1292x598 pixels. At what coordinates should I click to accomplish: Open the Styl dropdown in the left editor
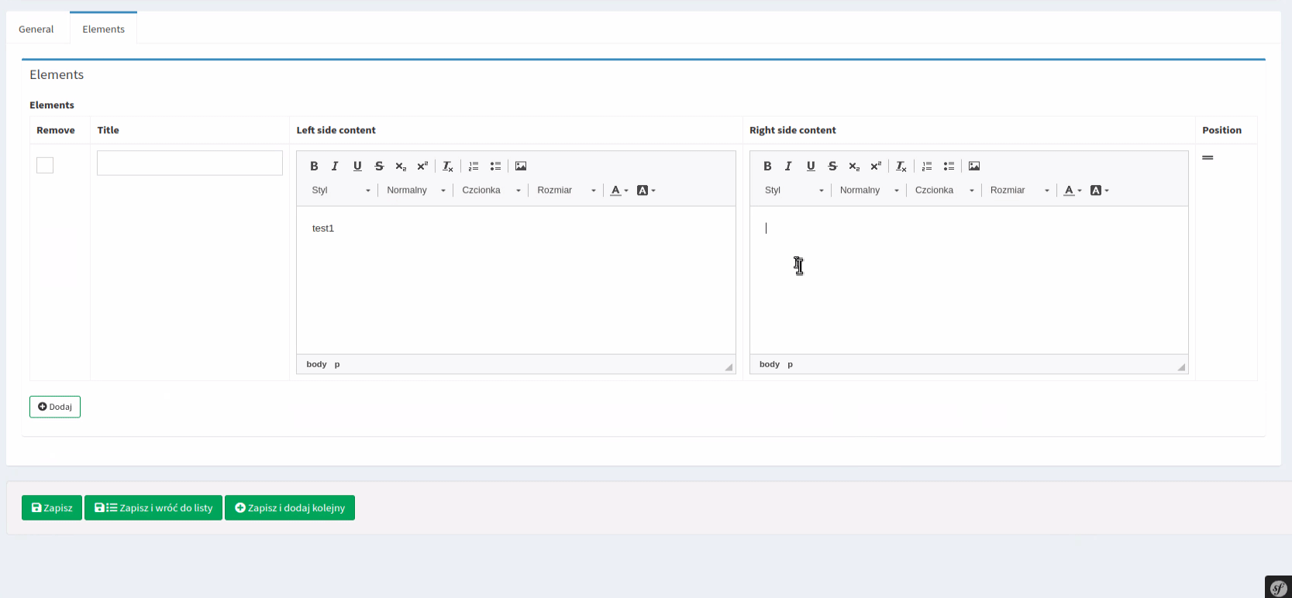pyautogui.click(x=340, y=190)
